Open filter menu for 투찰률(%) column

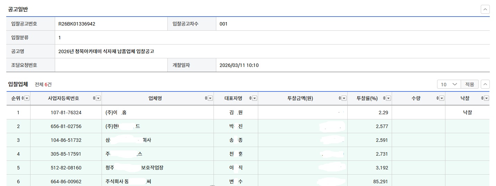coord(389,98)
